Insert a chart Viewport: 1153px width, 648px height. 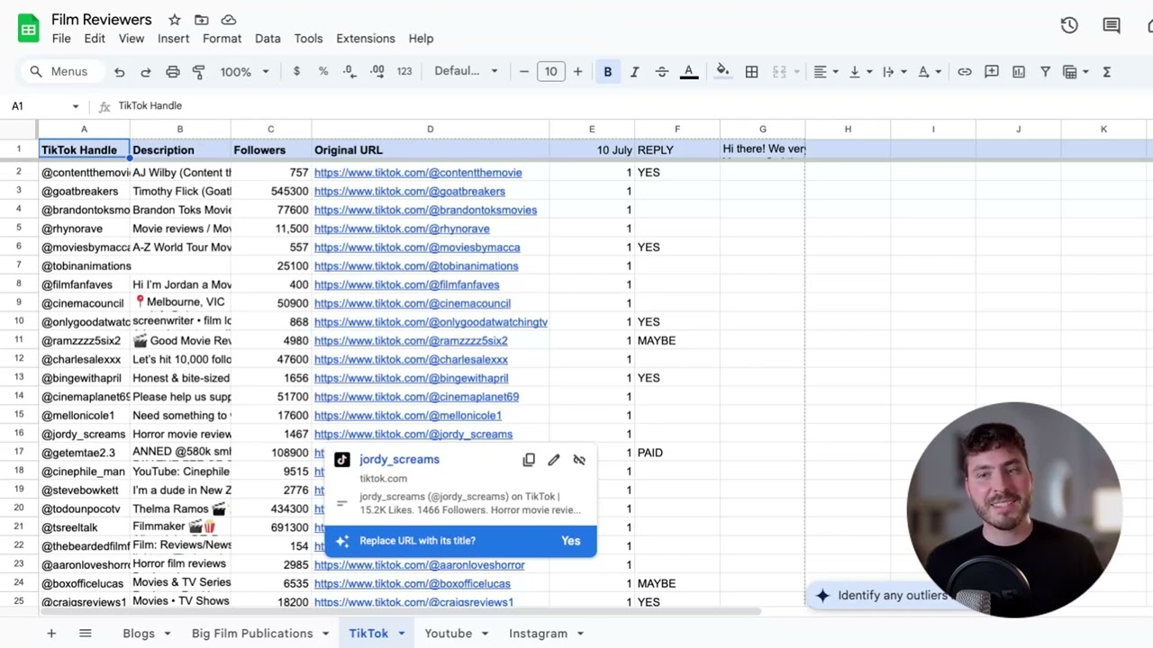point(1019,71)
